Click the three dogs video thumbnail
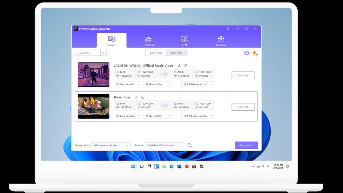 [x=93, y=106]
